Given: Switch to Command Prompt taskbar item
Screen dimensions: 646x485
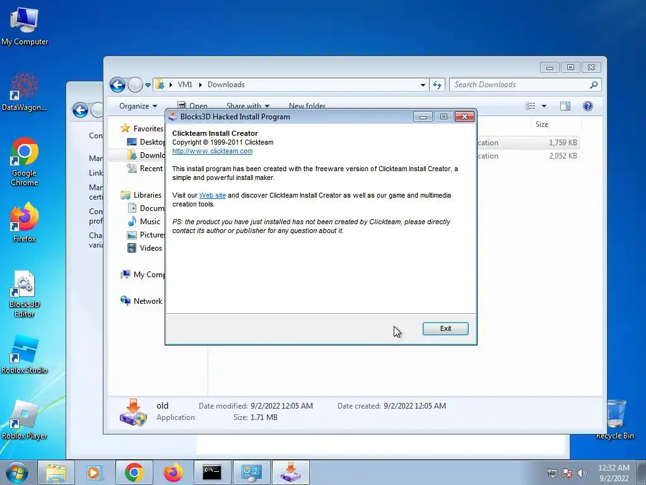Looking at the screenshot, I should pos(212,472).
